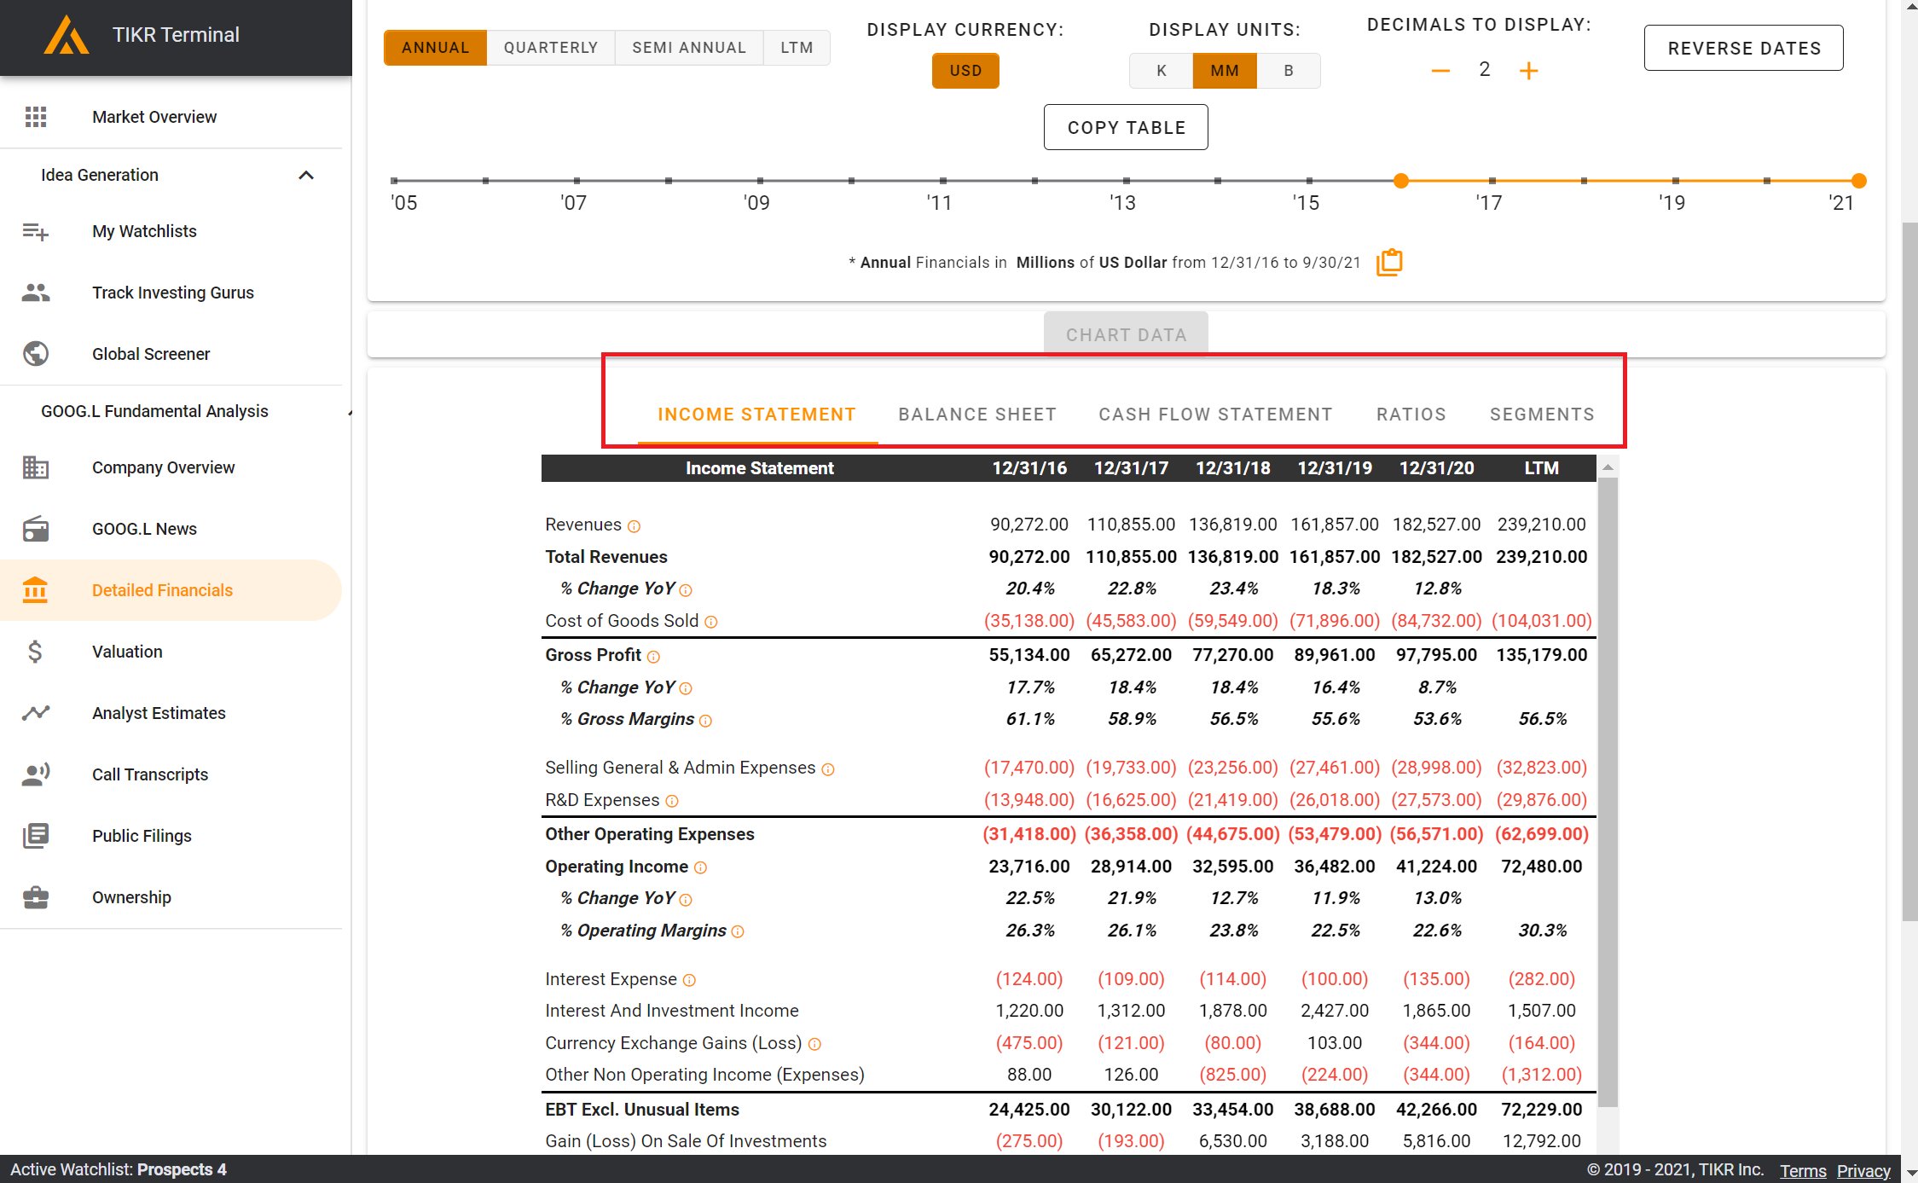This screenshot has width=1918, height=1183.
Task: Click the table scrollbar's up arrow
Action: click(x=1608, y=467)
